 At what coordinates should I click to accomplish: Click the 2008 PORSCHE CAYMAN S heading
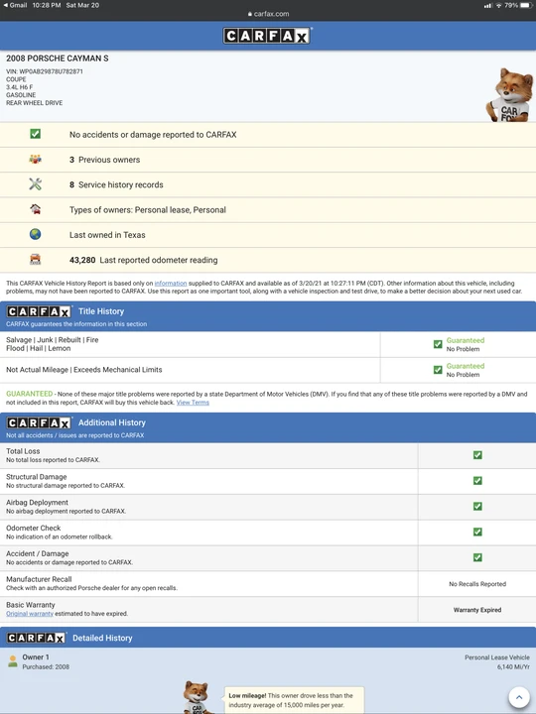[x=57, y=59]
